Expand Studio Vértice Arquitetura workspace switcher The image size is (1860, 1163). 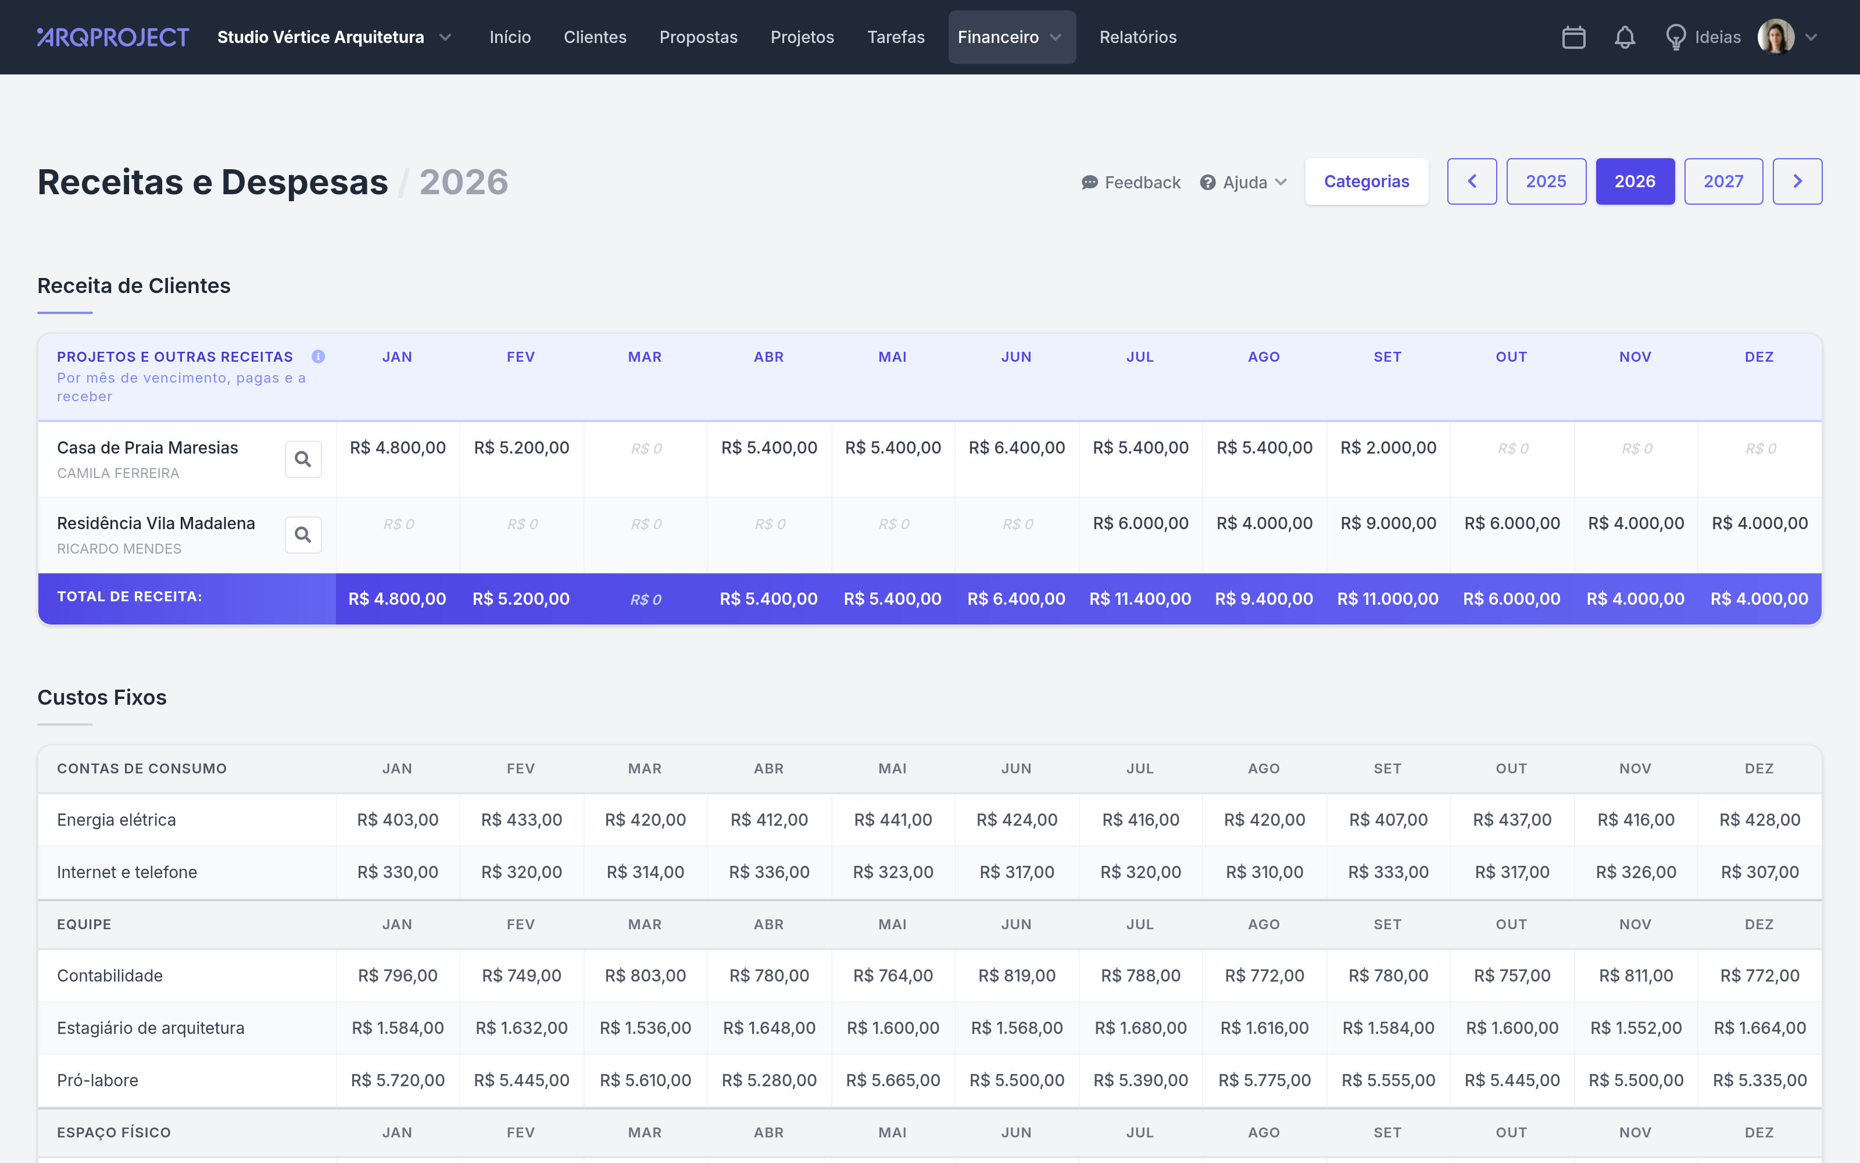tap(334, 37)
